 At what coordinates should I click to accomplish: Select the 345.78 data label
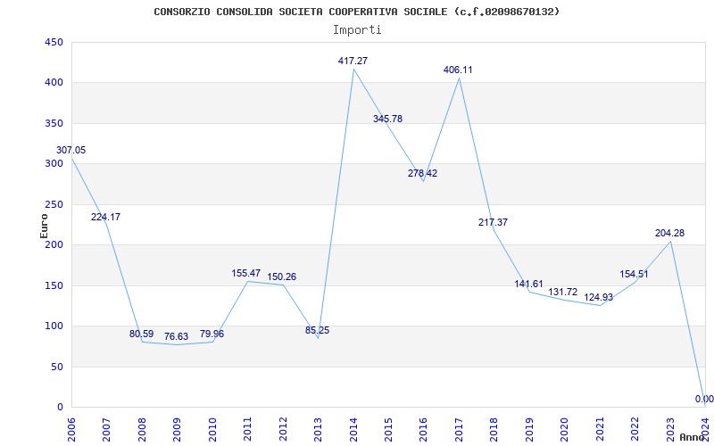(x=387, y=119)
